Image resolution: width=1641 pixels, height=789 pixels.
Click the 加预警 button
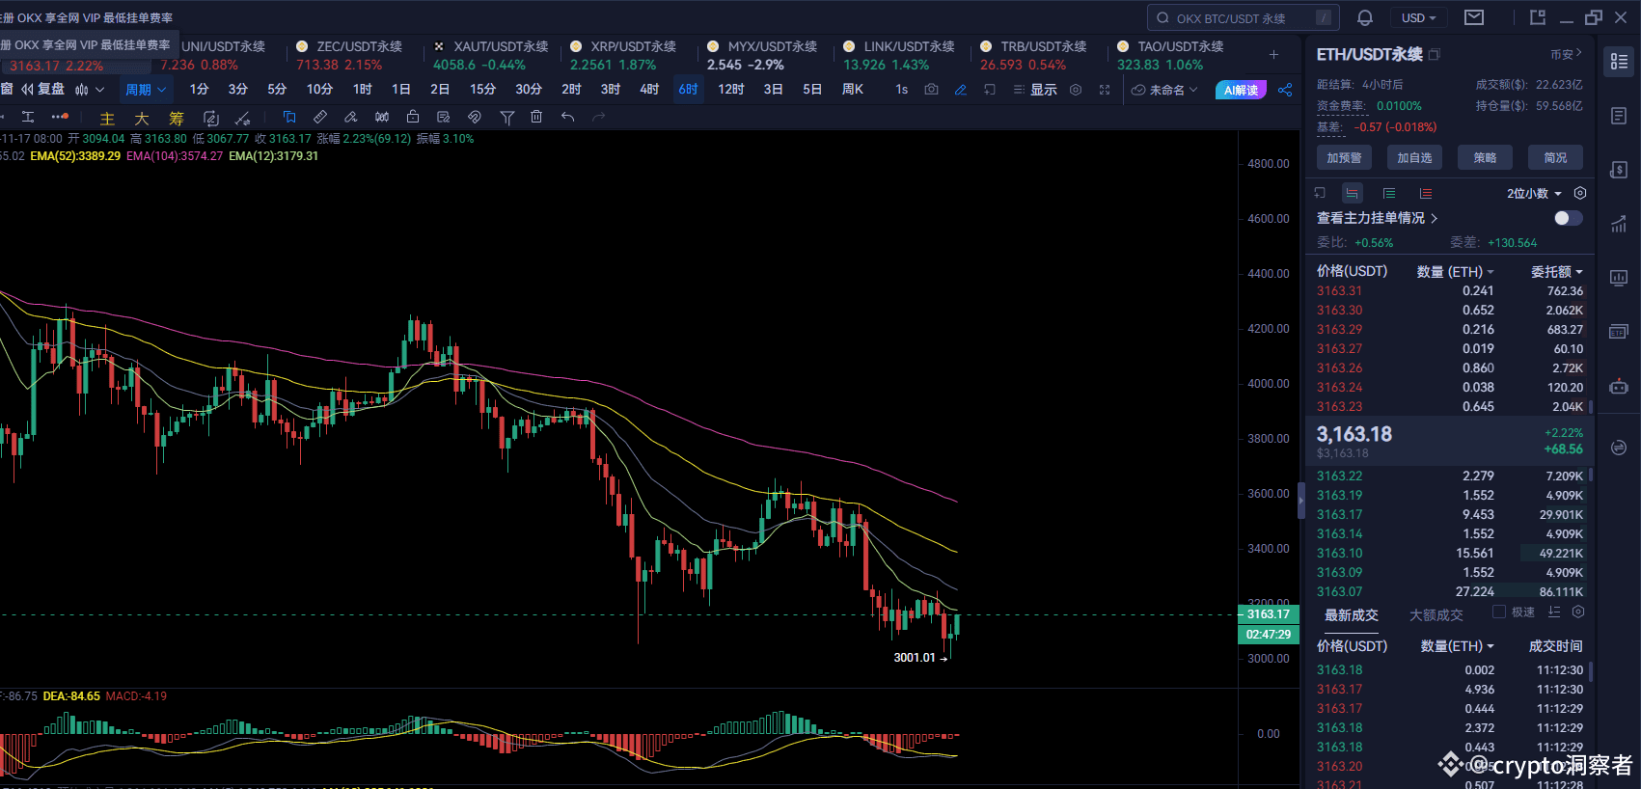pyautogui.click(x=1344, y=157)
